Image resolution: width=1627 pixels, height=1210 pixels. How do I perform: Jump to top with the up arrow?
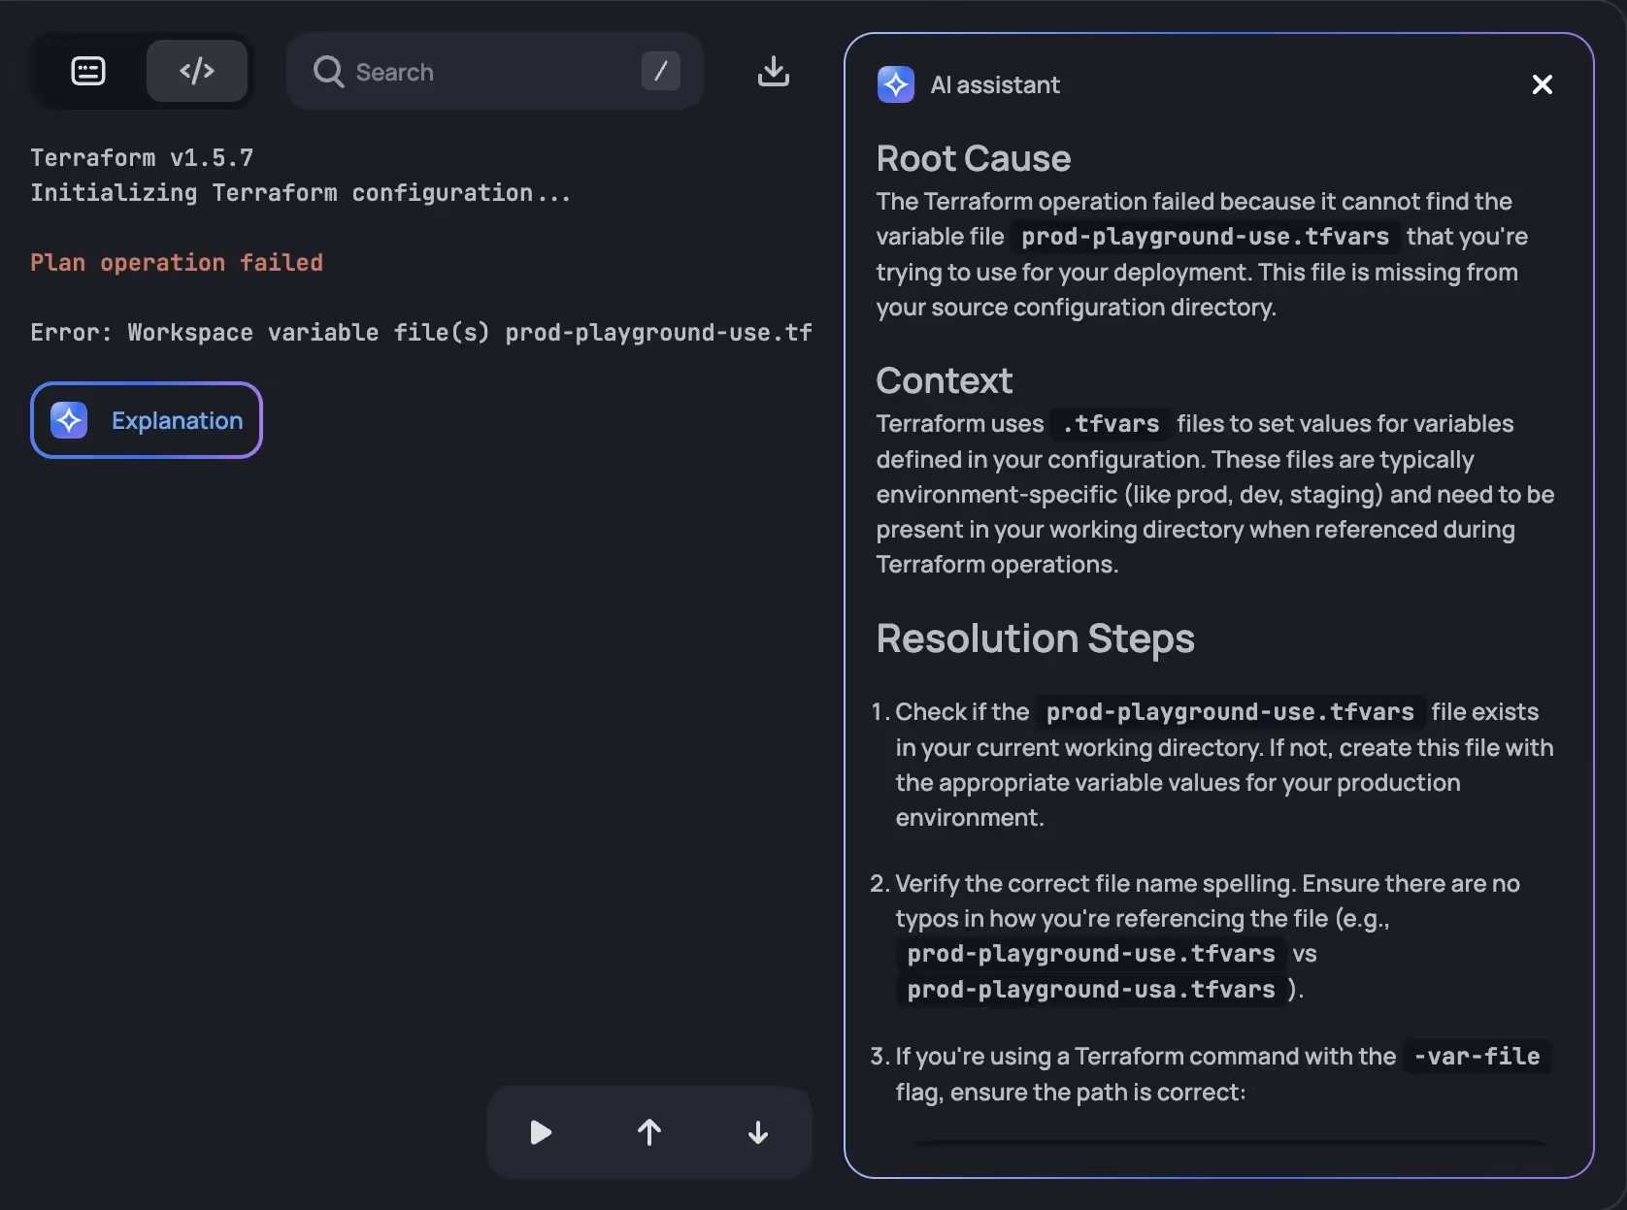coord(649,1131)
